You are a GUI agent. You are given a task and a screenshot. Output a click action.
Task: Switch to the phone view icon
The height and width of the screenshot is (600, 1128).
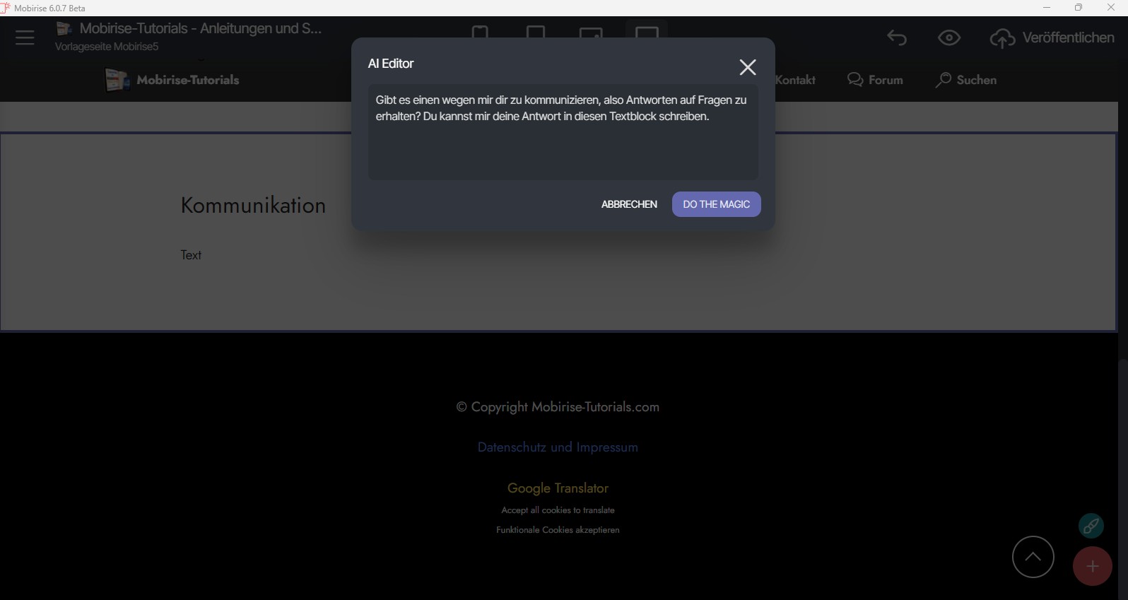coord(480,33)
